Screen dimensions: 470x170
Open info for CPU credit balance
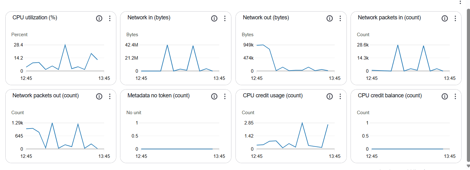tap(445, 96)
